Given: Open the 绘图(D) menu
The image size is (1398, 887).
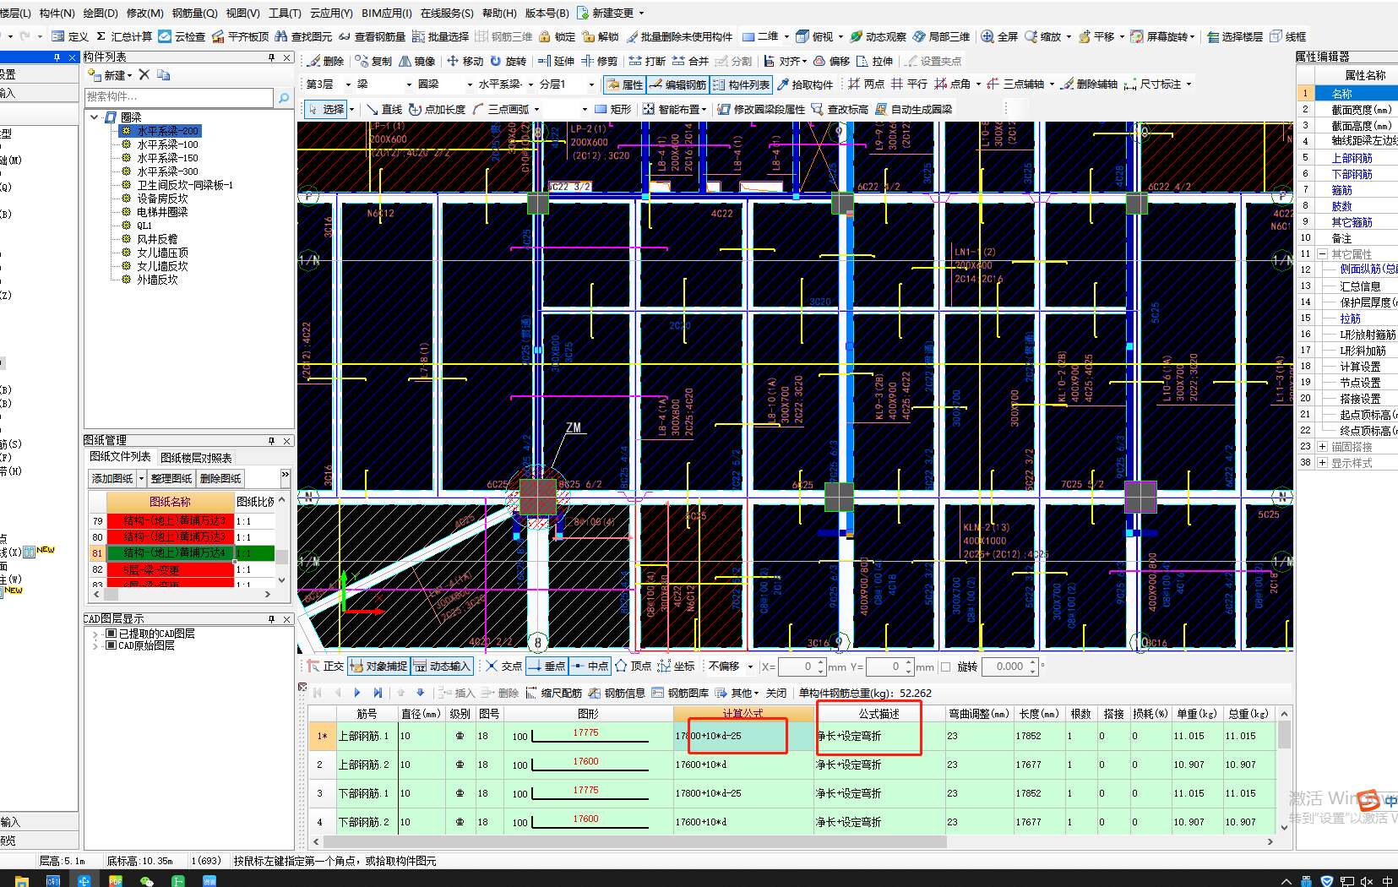Looking at the screenshot, I should [x=101, y=13].
